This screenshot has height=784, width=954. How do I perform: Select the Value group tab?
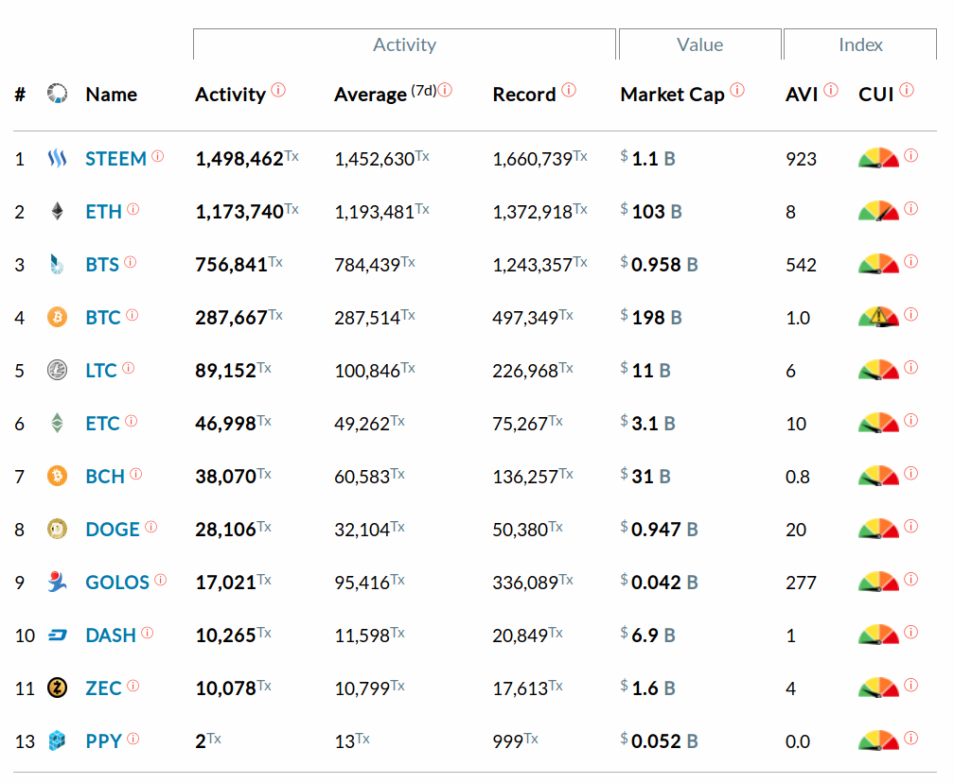(699, 44)
